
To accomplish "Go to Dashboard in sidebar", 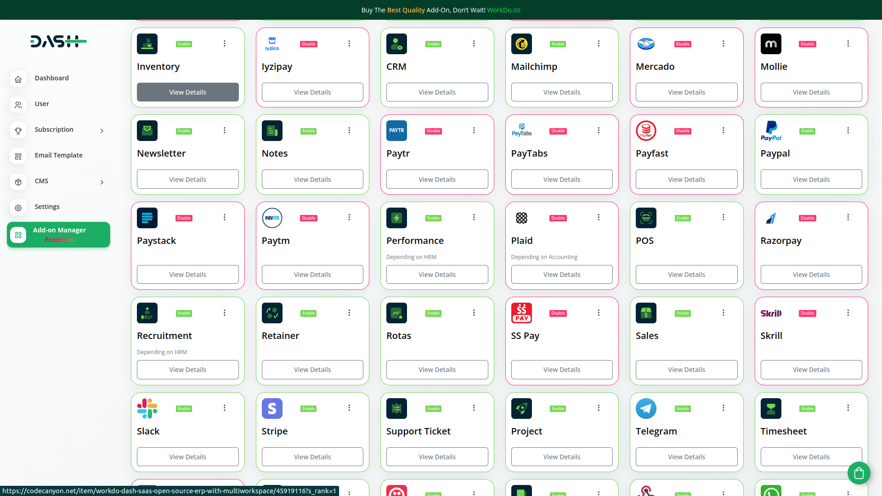I will [51, 78].
